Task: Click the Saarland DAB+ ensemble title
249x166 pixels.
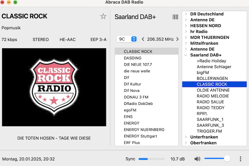Action: point(135,17)
